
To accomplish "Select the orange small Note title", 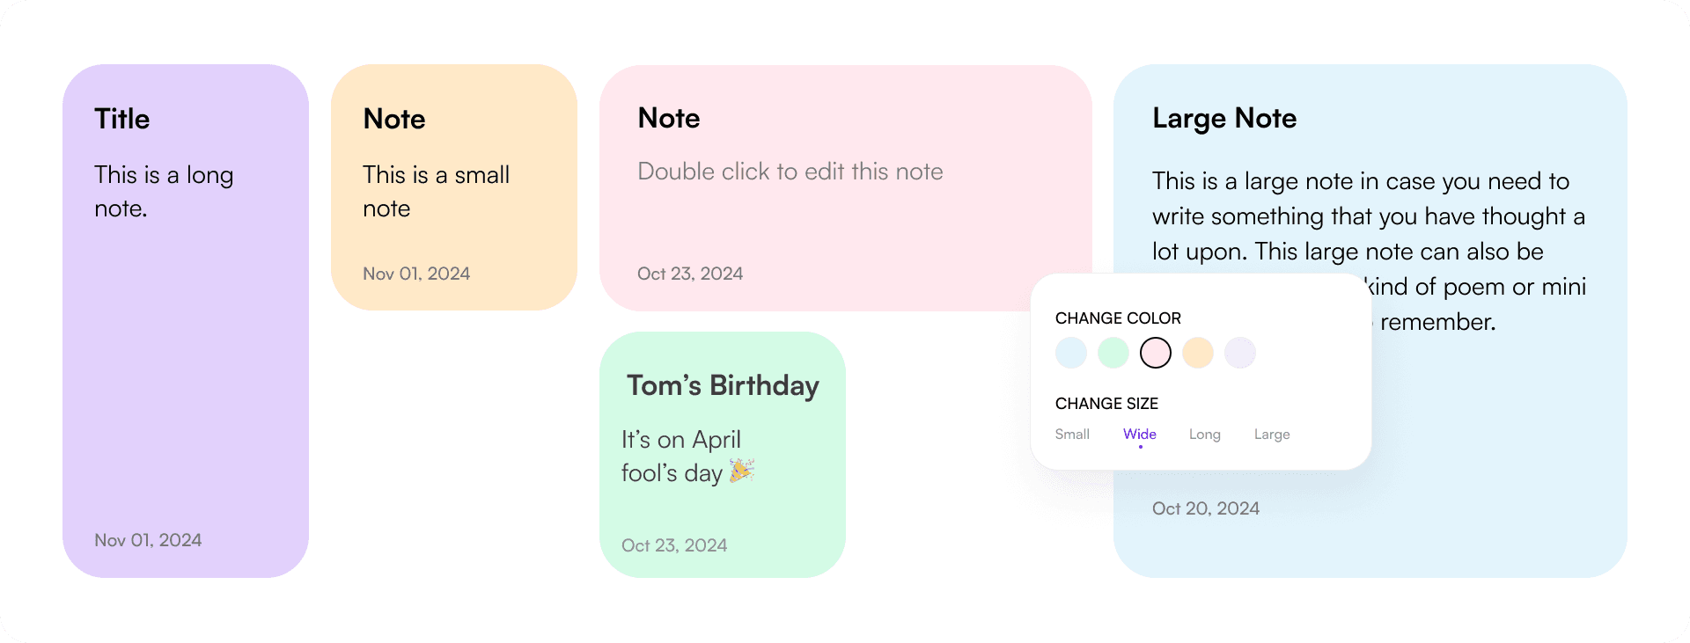I will [394, 119].
